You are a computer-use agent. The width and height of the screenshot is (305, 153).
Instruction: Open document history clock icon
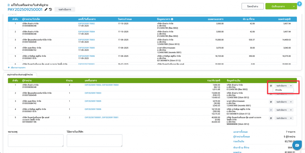tap(51, 10)
